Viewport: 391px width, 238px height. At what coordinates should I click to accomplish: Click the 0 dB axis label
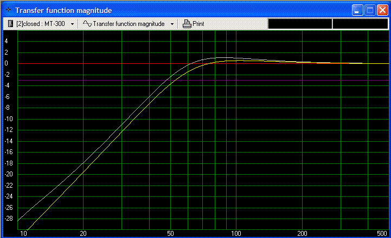pyautogui.click(x=6, y=63)
